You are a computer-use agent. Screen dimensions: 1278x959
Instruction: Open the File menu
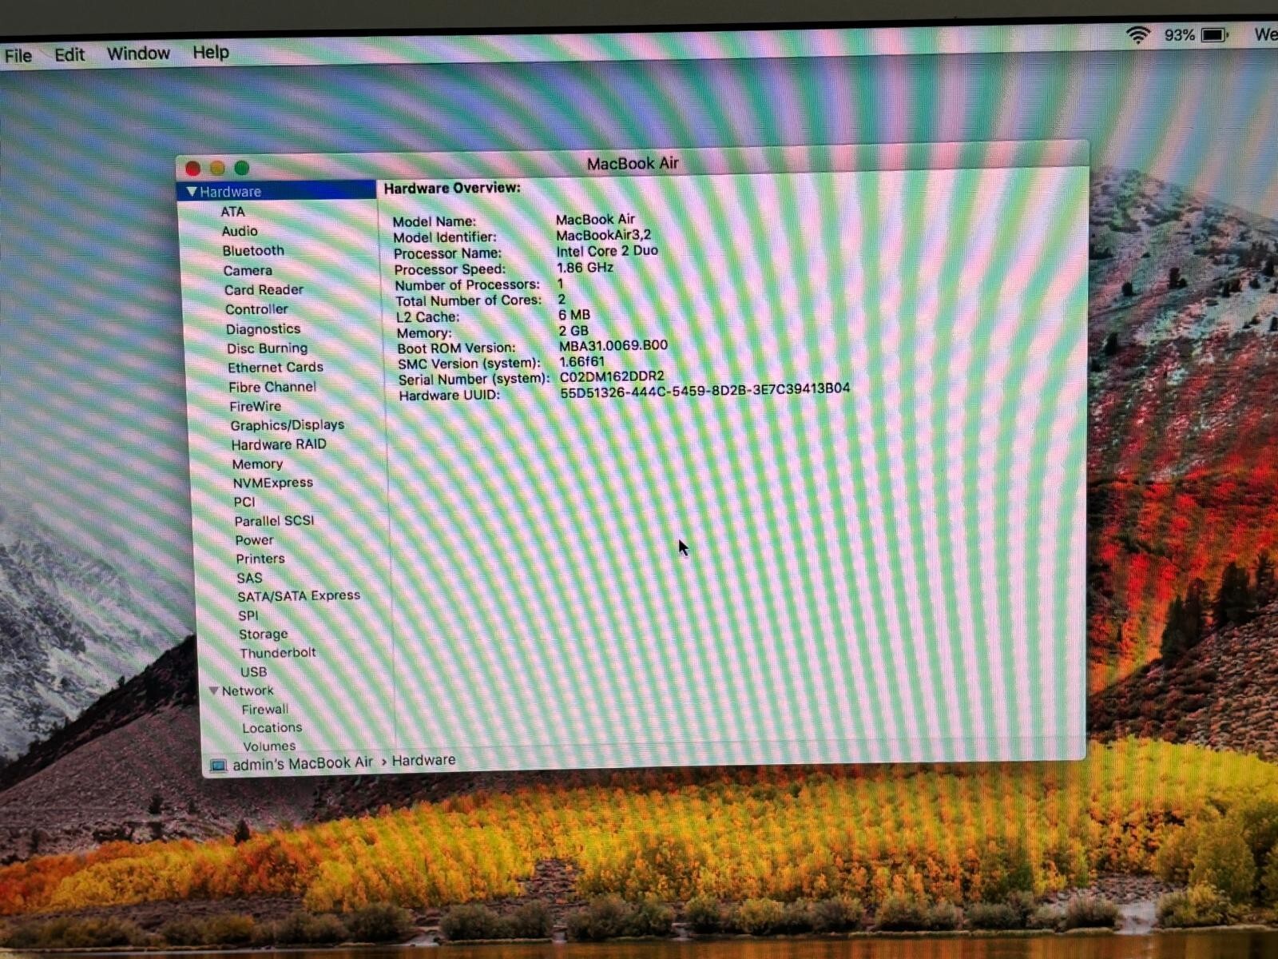[x=18, y=56]
